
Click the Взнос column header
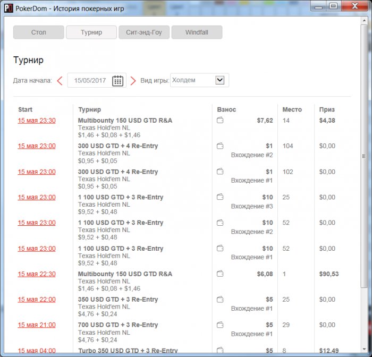click(226, 109)
